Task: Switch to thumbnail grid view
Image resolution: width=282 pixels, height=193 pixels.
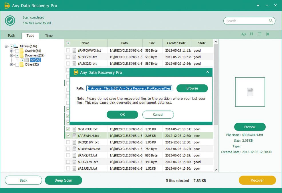Action: pyautogui.click(x=252, y=34)
